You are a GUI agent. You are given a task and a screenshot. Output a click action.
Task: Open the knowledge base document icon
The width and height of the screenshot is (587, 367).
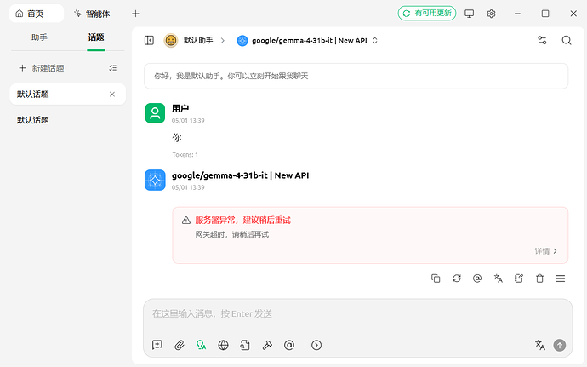245,345
